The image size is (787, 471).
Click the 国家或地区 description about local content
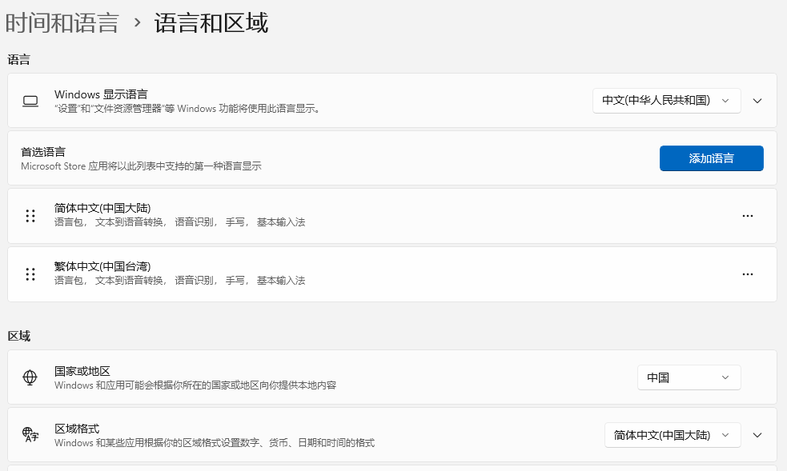(x=195, y=385)
